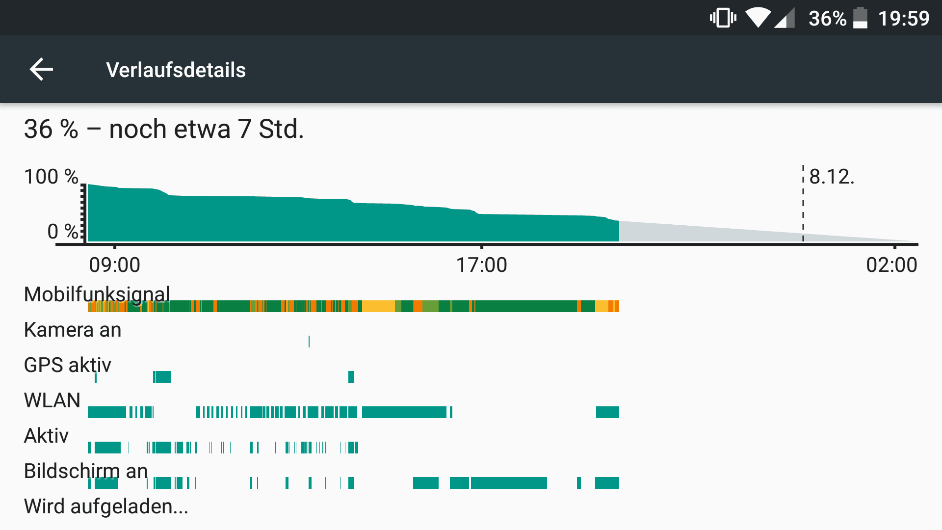Tap the vibrate mode status icon

click(723, 18)
